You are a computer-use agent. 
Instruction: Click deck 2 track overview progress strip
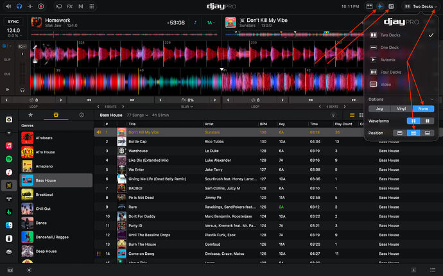(294, 35)
